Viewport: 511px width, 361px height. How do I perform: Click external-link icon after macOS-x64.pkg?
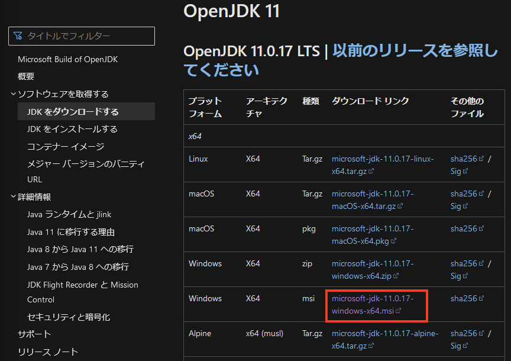[393, 241]
